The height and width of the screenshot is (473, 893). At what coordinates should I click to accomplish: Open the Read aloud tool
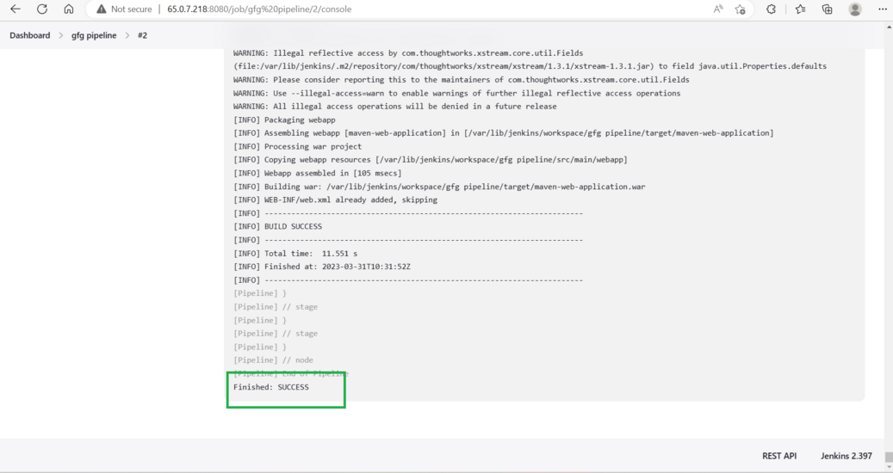(718, 9)
